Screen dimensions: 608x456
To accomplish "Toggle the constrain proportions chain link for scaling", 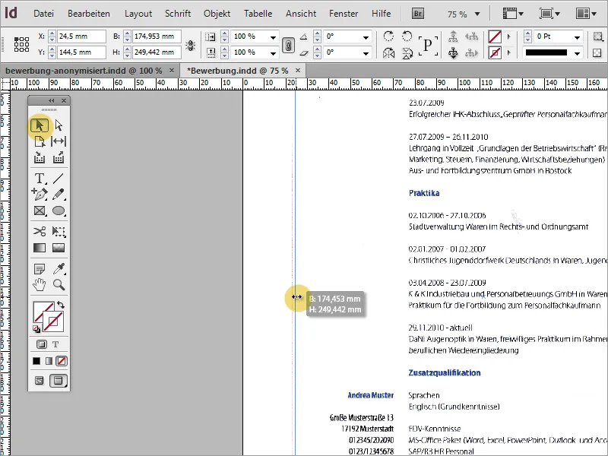I will pyautogui.click(x=289, y=45).
